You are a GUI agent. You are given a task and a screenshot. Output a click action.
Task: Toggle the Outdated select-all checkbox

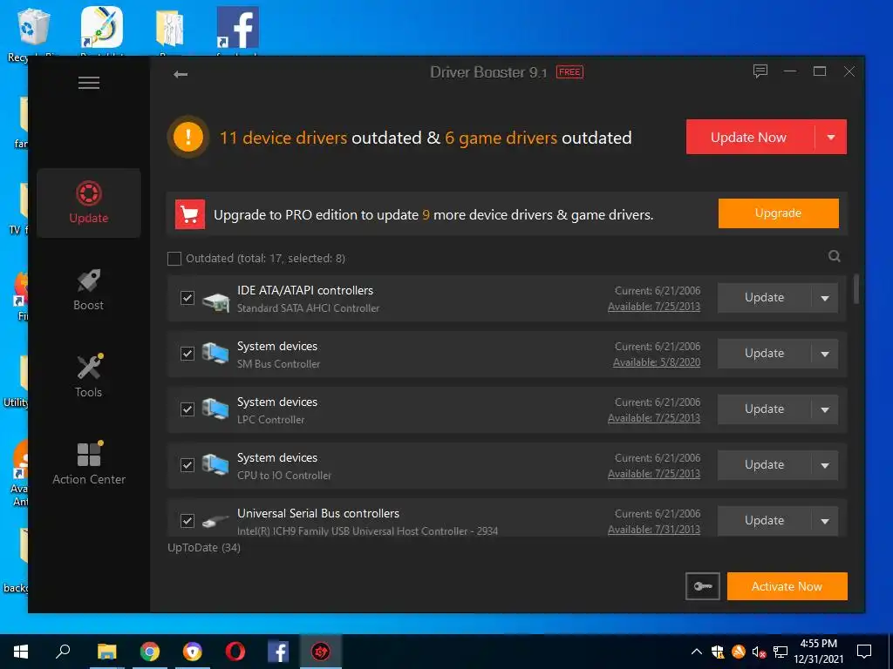tap(174, 259)
